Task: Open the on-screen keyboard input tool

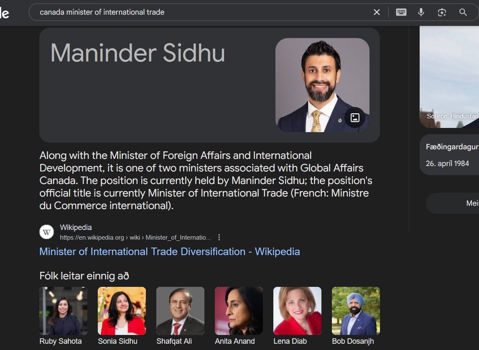Action: (401, 12)
